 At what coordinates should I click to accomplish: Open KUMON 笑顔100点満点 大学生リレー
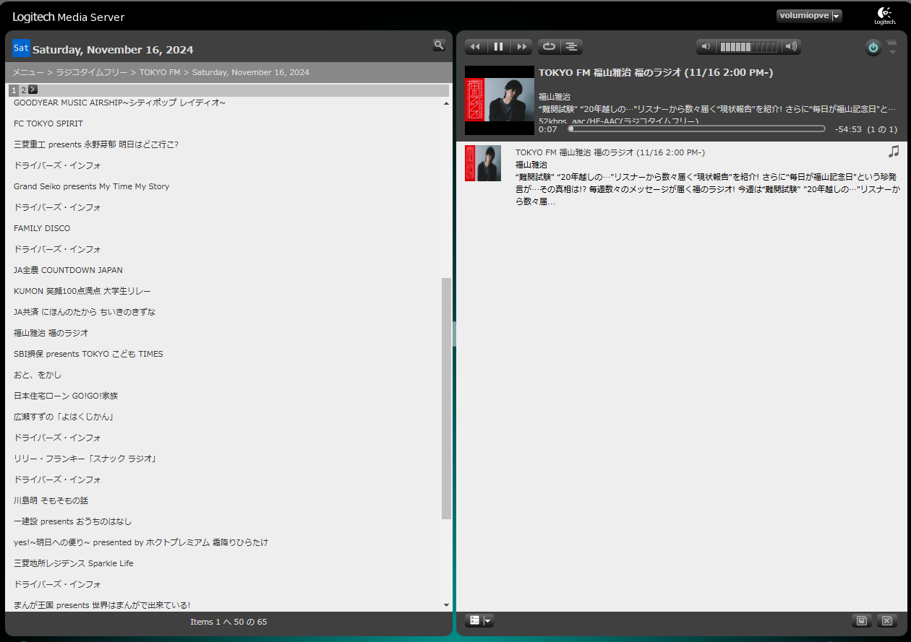[x=82, y=291]
